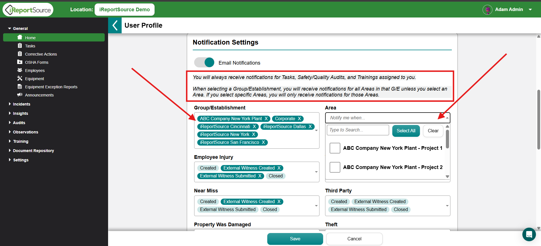Toggle Closed option under Third Party
This screenshot has width=541, height=246.
tap(401, 210)
